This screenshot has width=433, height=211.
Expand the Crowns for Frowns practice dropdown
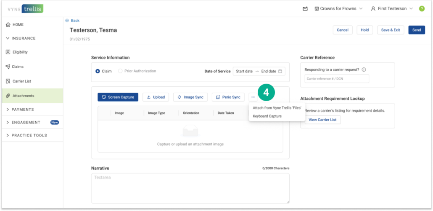click(x=338, y=9)
